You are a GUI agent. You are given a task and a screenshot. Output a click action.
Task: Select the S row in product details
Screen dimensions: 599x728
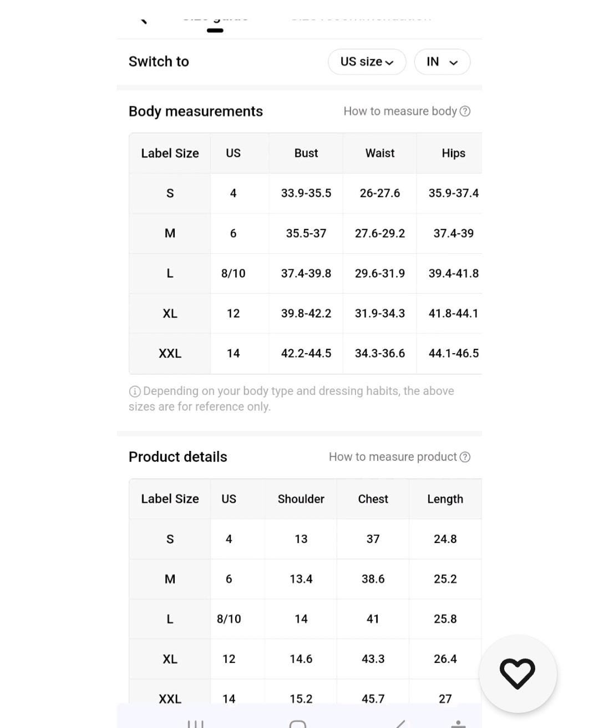click(x=305, y=539)
